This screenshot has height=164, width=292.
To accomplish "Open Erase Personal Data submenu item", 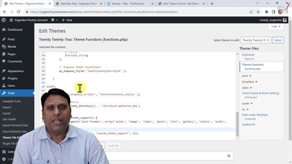I will tap(15, 132).
